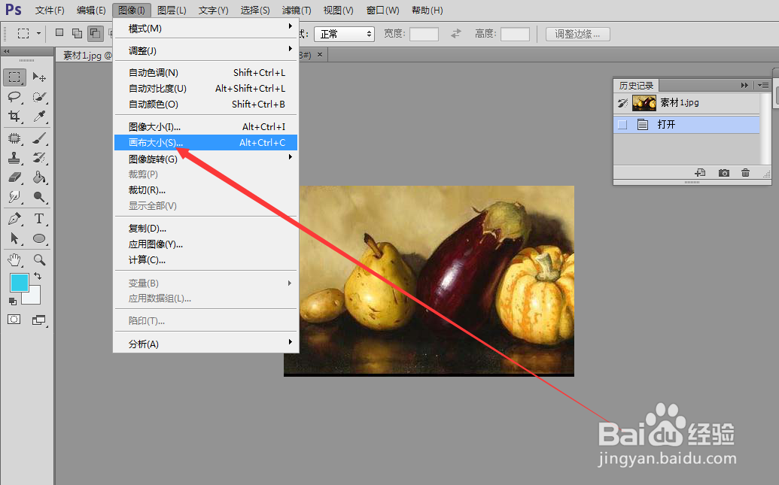Screen dimensions: 779x485
Task: Open the style dropdown showing 正常
Action: [344, 34]
